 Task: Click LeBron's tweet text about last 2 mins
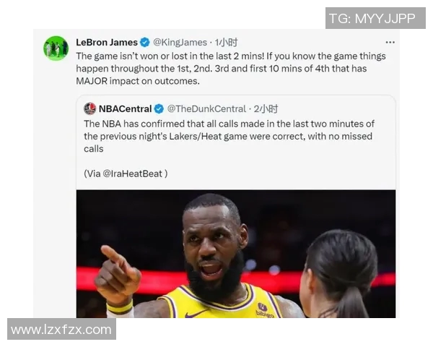point(231,69)
